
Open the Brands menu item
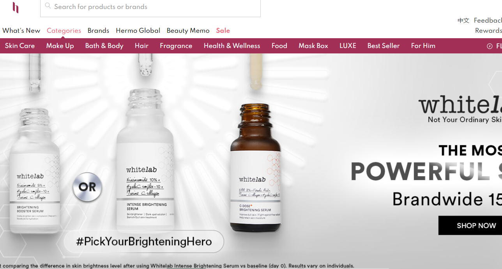[98, 30]
